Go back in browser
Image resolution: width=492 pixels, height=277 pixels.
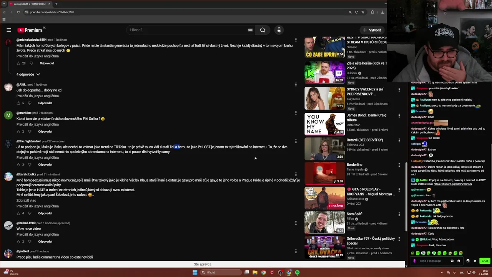4,12
